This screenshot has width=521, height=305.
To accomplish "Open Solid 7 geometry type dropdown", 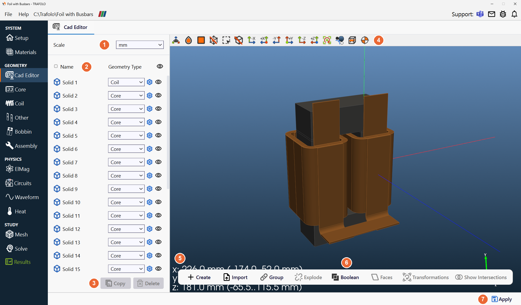I will coord(126,162).
